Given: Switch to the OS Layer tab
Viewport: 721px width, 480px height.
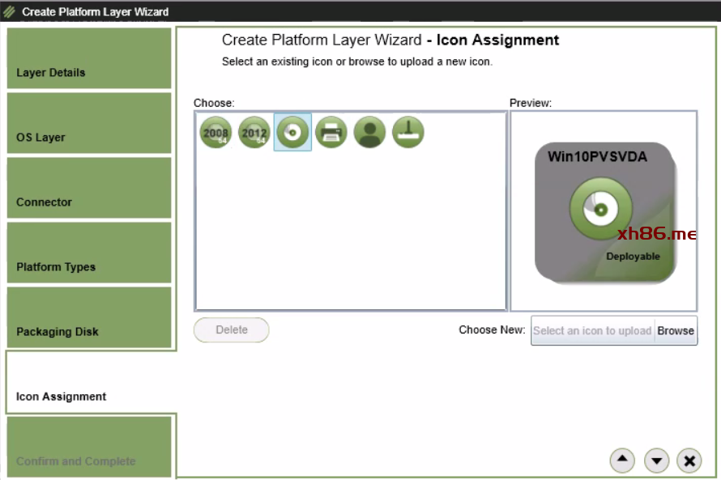Looking at the screenshot, I should coord(89,124).
